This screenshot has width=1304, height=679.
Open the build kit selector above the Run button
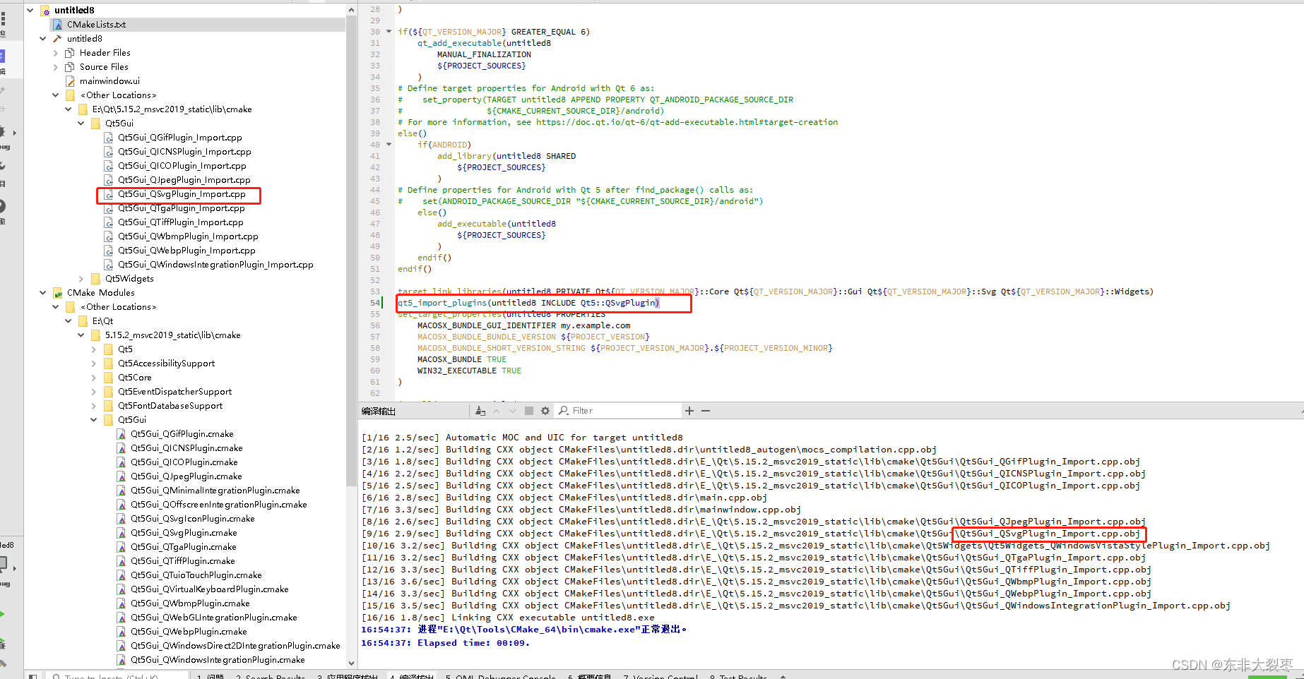[6, 563]
